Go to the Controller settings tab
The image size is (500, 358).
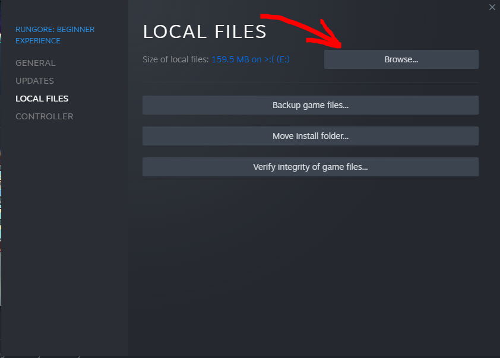pos(45,116)
